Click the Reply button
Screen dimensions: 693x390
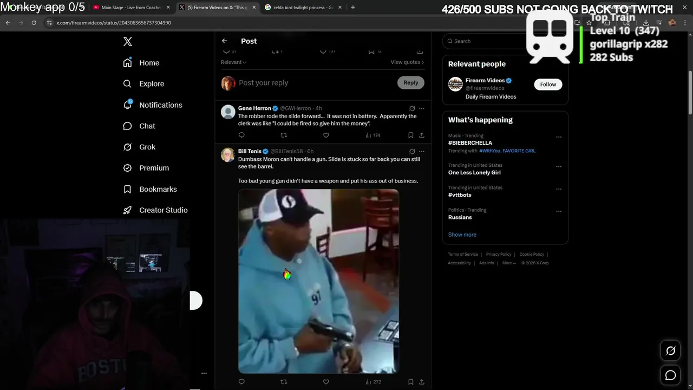(411, 83)
